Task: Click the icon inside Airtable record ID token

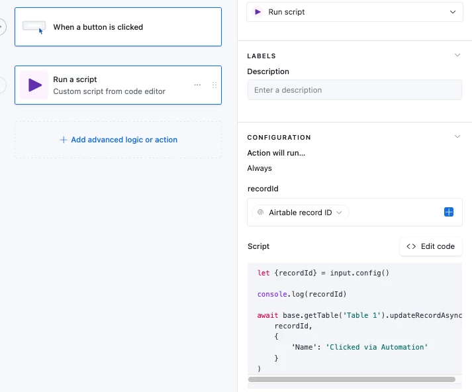Action: pyautogui.click(x=261, y=213)
